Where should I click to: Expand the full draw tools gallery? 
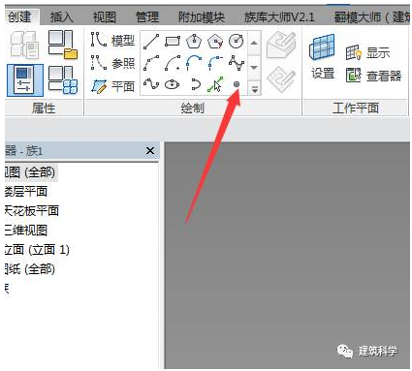click(255, 89)
